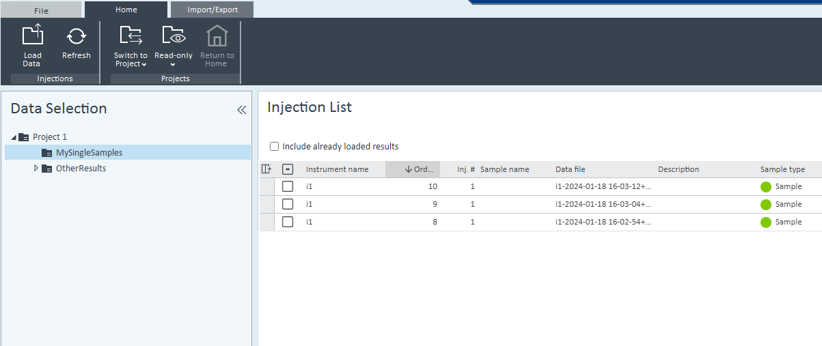Sort by Instrument name column
The image size is (822, 346).
[337, 169]
